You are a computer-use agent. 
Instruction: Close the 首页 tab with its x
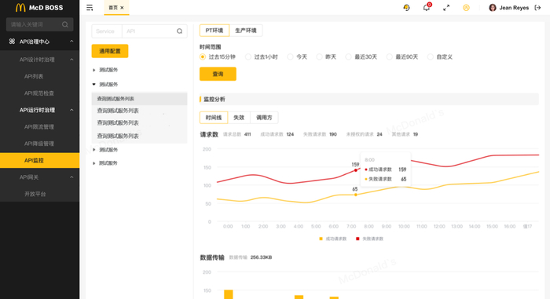tap(122, 7)
